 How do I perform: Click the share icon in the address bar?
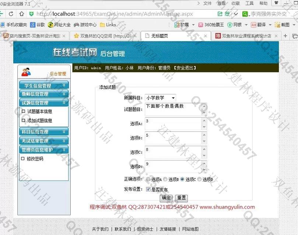[220, 14]
